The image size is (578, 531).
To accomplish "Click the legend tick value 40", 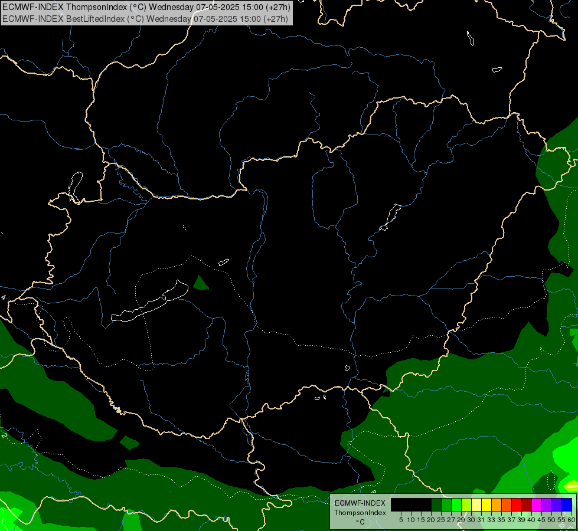I will tap(531, 520).
